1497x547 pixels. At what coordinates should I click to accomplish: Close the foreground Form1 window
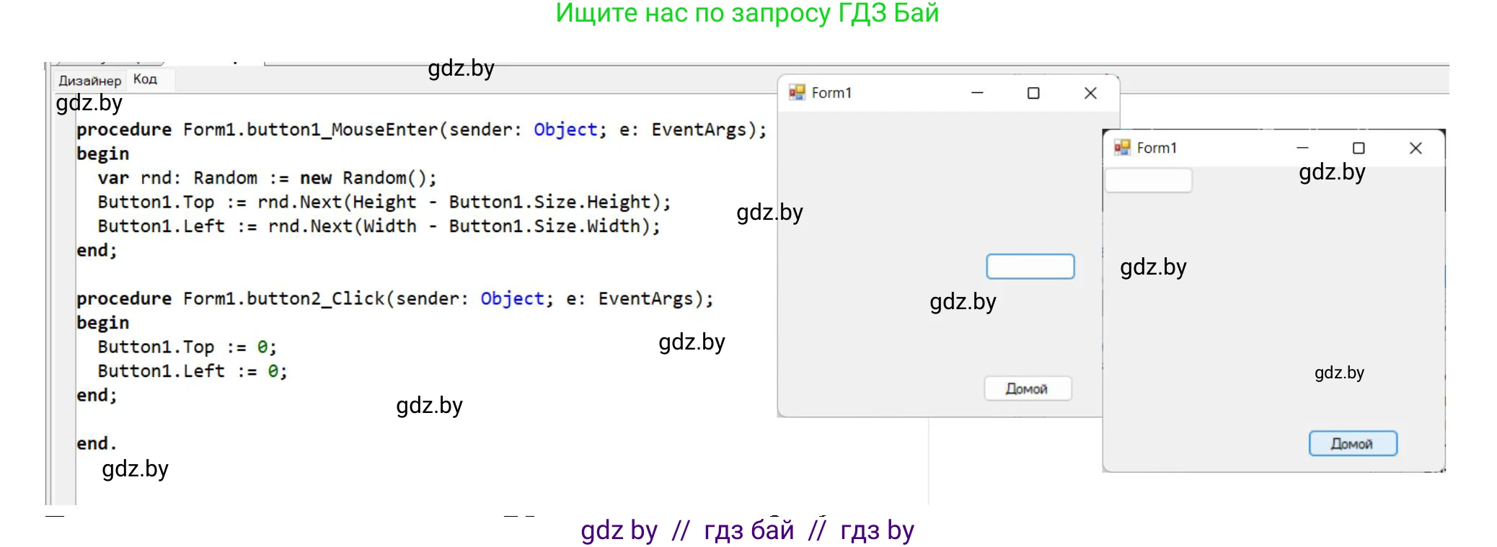point(1416,148)
